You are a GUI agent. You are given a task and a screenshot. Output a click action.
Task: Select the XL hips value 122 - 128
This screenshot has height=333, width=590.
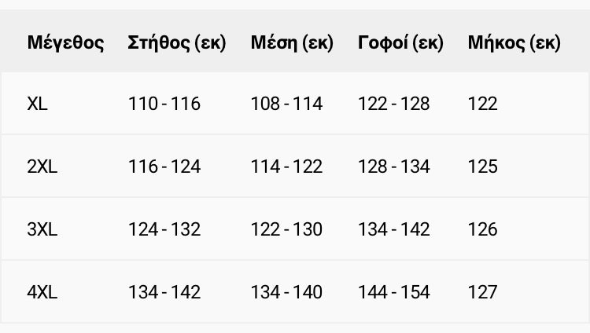(x=393, y=104)
